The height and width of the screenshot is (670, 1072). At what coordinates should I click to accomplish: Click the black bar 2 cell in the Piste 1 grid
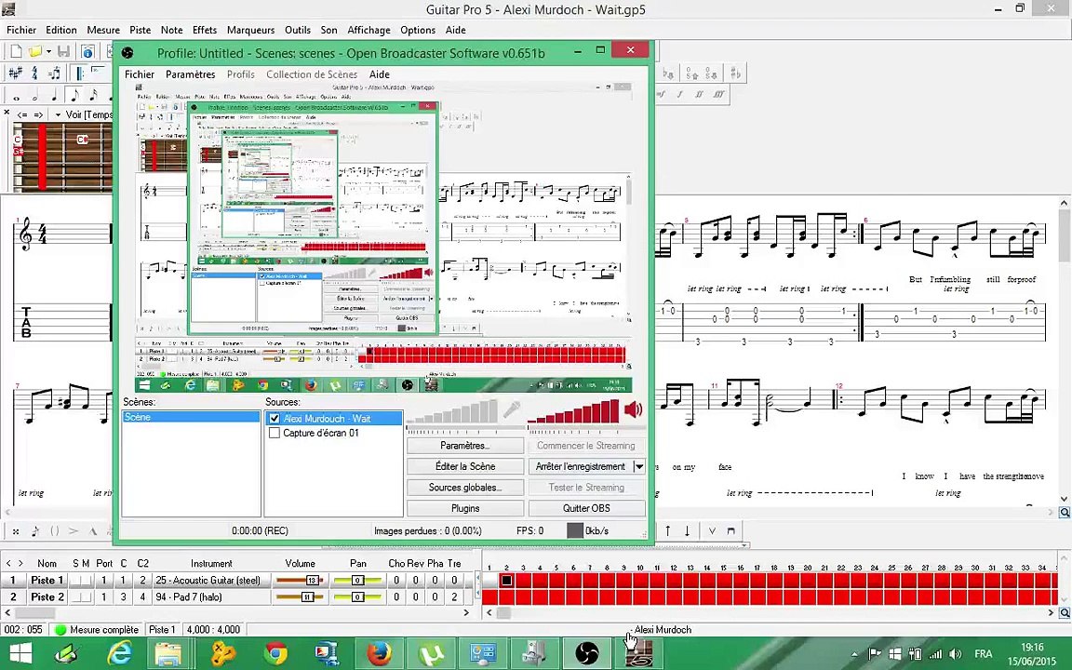pos(506,581)
